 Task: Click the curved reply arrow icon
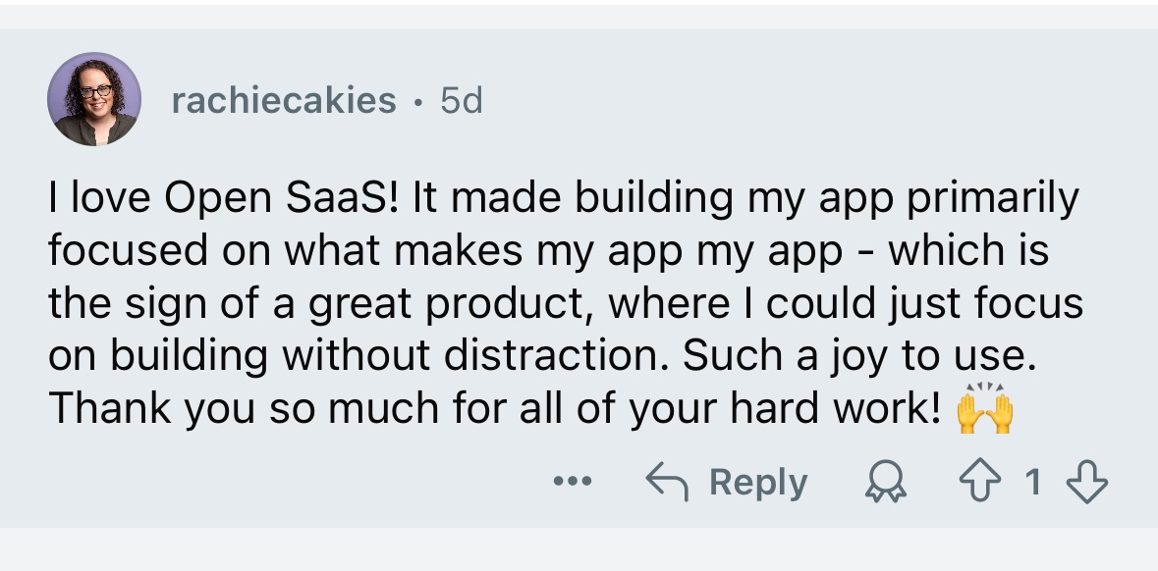(668, 482)
